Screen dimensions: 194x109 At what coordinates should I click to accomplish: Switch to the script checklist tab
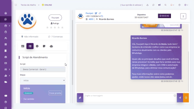pyautogui.click(x=30, y=46)
